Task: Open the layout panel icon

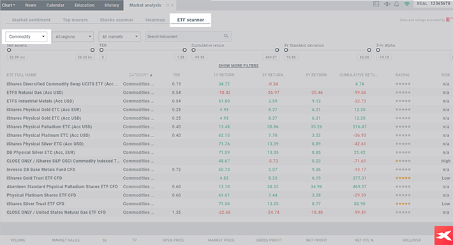Action: [x=376, y=4]
